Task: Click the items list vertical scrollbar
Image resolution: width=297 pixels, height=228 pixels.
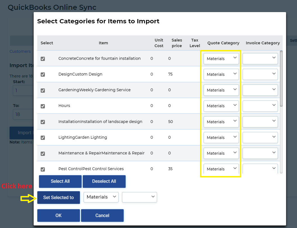Action: tap(281, 79)
